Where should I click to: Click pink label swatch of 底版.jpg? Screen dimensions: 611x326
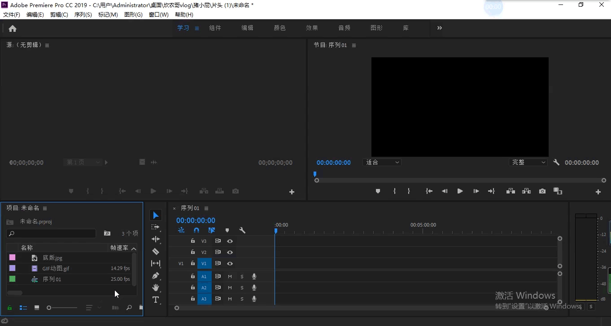click(x=12, y=257)
